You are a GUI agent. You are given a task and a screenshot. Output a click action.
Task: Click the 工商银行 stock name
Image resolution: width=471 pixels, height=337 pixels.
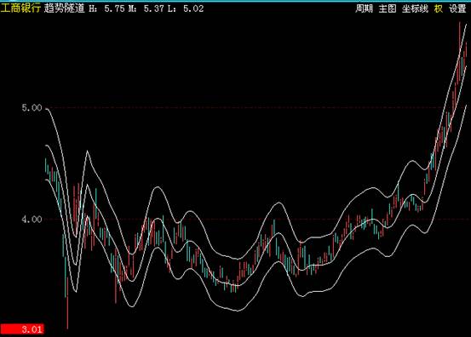20,9
